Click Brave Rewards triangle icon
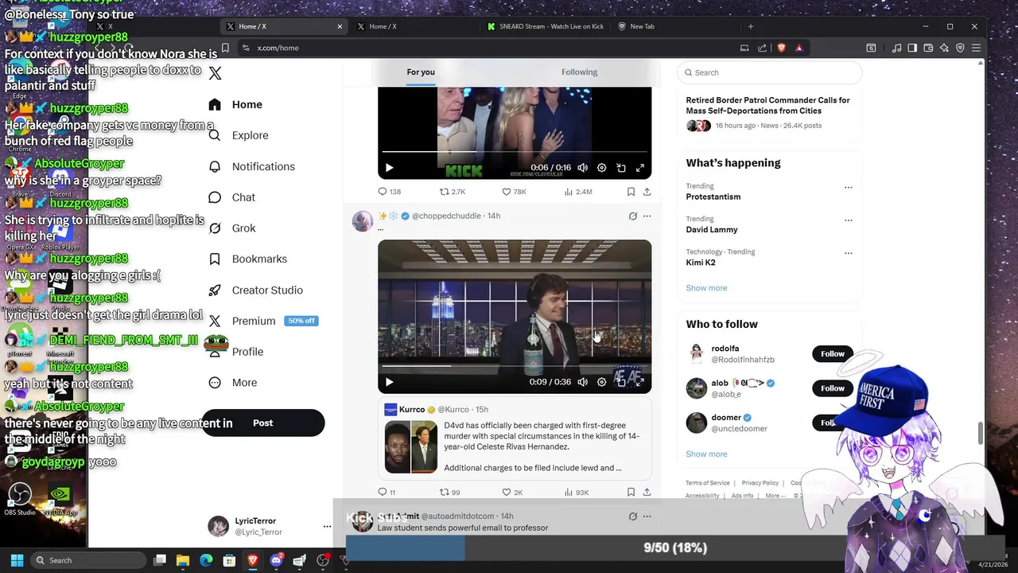The height and width of the screenshot is (573, 1018). [798, 48]
